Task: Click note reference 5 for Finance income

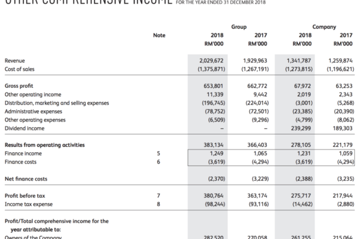Action: pos(159,154)
